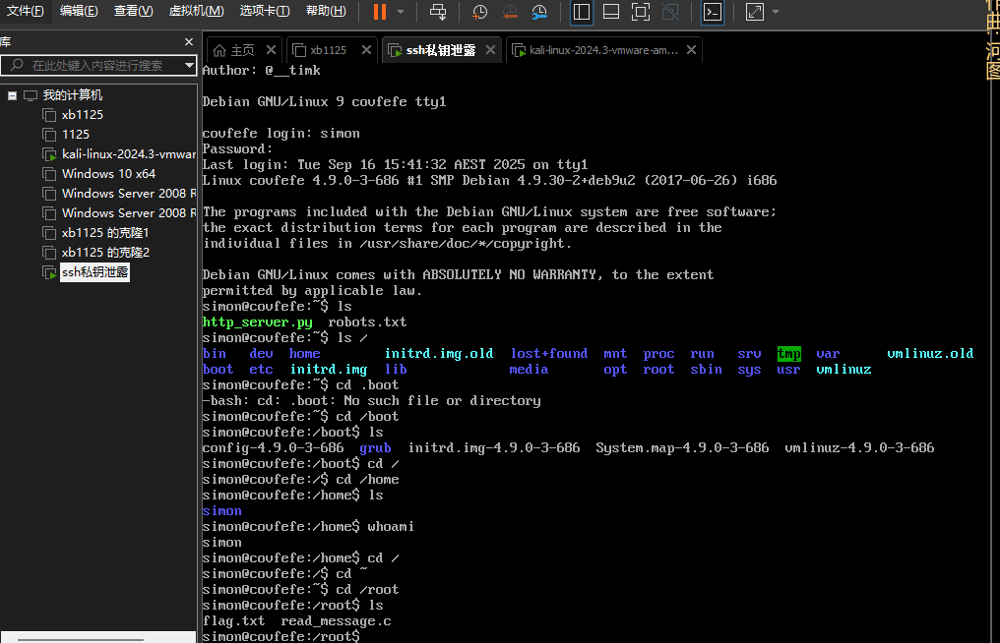This screenshot has width=1000, height=643.
Task: Open the power options dropdown arrow
Action: coord(401,12)
